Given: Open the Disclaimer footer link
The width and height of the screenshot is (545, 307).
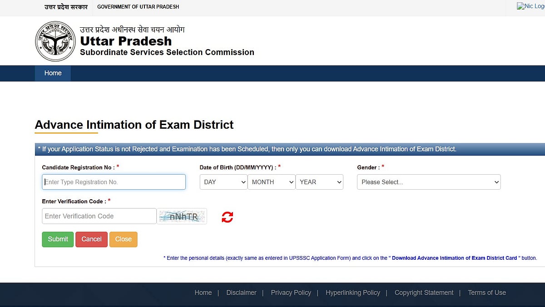Looking at the screenshot, I should coord(241,292).
